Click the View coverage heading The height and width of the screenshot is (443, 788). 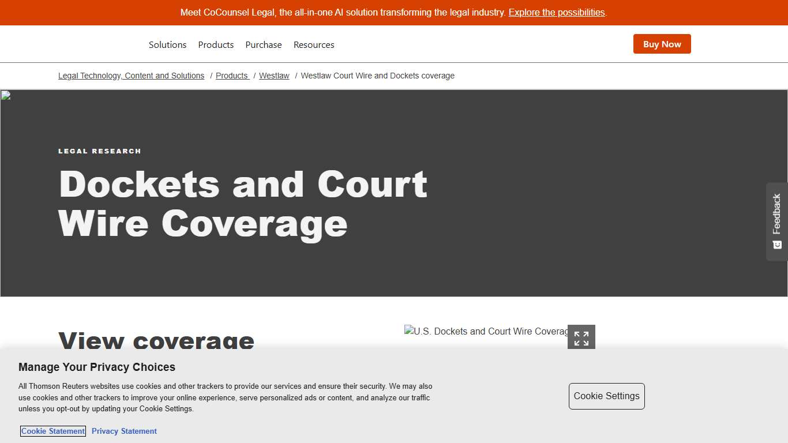point(156,341)
